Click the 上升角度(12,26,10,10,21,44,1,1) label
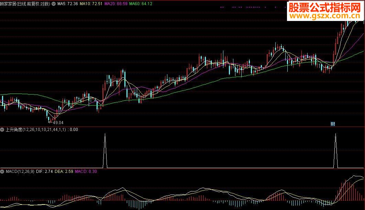Viewport: 365px width, 210px height. pos(36,130)
